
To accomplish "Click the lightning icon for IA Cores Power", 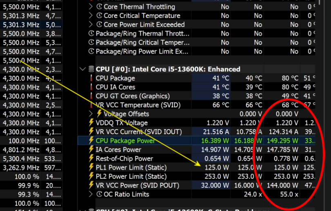I will pyautogui.click(x=91, y=149).
